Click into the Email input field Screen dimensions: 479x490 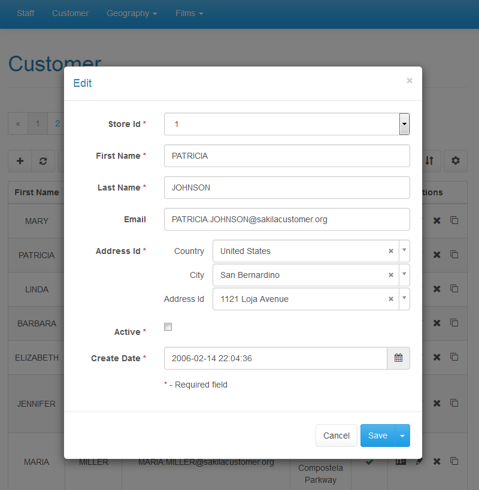286,219
